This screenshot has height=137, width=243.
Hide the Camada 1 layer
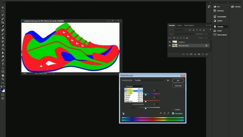point(170,42)
